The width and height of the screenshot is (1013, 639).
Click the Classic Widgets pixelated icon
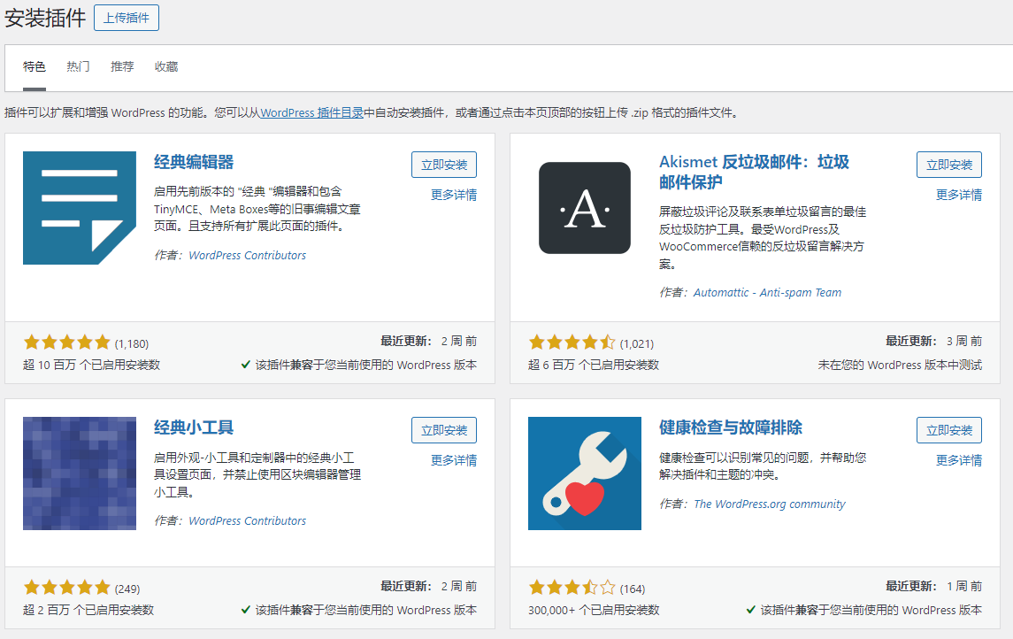[79, 473]
